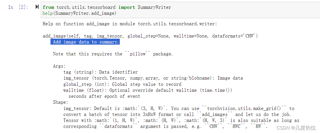Click the "Note that this requires the pillow package" line

pos(113,54)
